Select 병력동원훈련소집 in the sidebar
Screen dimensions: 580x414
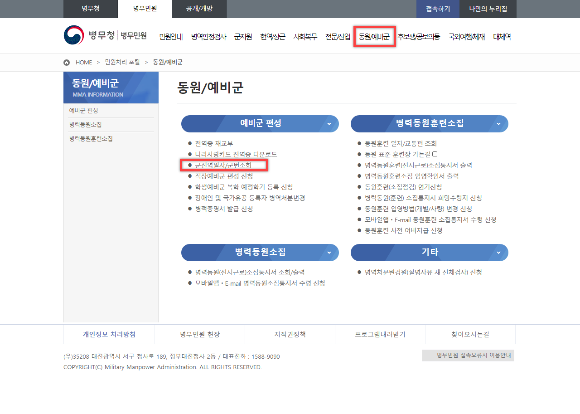point(91,139)
